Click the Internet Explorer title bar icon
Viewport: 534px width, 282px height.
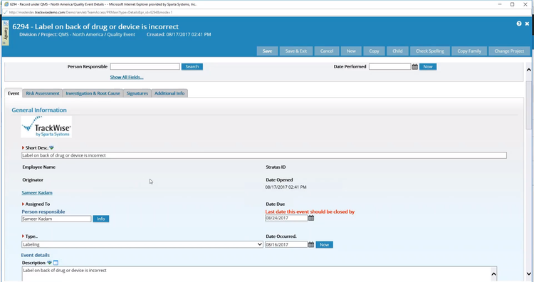(6, 4)
